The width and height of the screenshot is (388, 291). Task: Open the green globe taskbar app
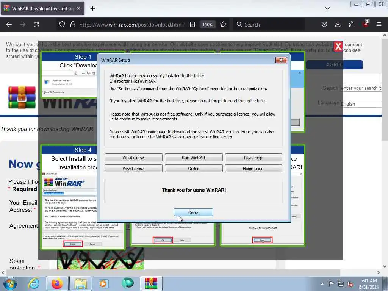click(127, 283)
